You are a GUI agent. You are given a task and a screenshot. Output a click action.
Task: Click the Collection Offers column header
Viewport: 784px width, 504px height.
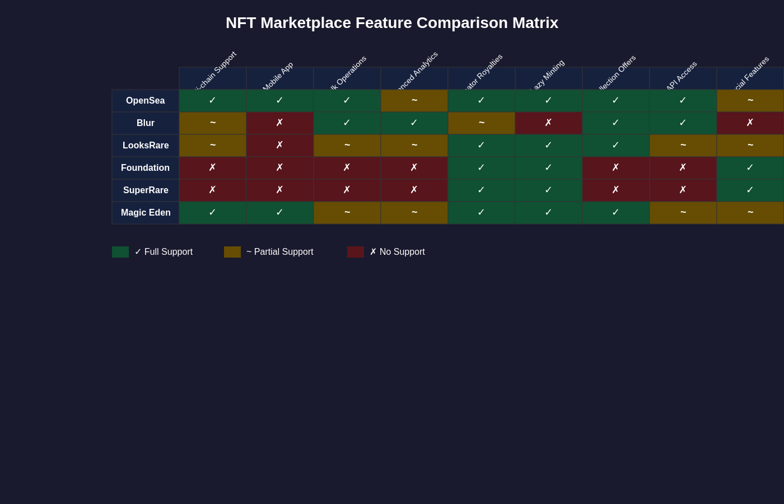pyautogui.click(x=616, y=78)
